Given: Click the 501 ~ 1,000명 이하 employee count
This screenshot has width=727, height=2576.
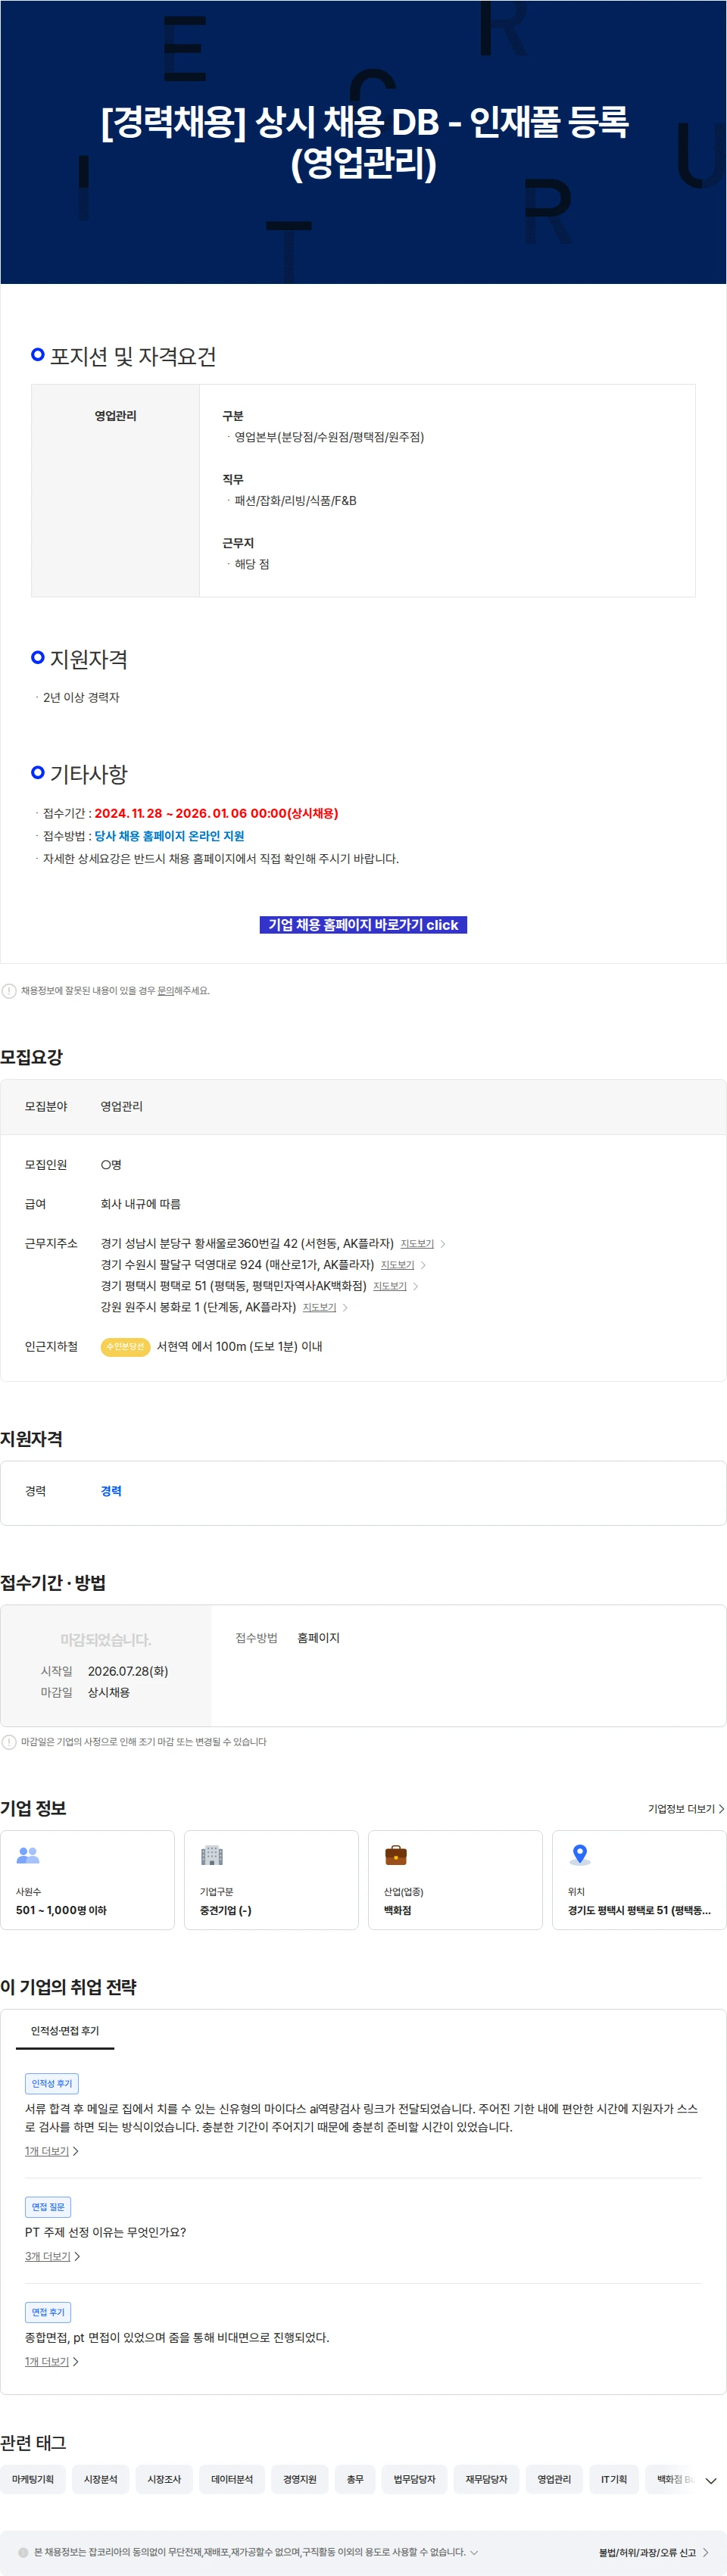Looking at the screenshot, I should click(61, 1910).
